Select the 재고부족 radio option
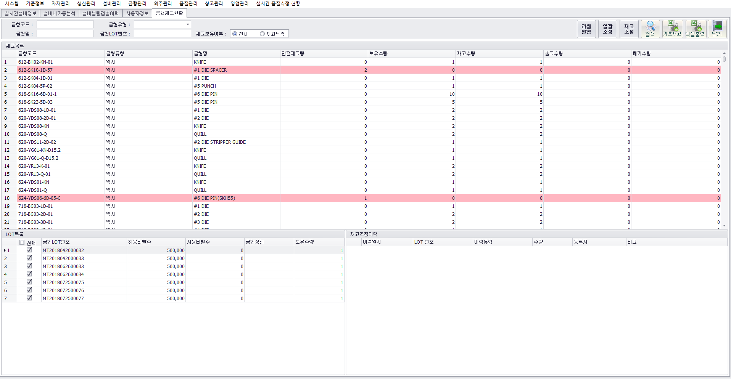This screenshot has height=379, width=731. point(262,34)
